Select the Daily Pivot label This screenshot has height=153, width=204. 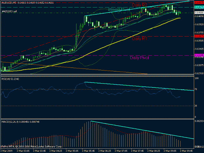pos(139,58)
